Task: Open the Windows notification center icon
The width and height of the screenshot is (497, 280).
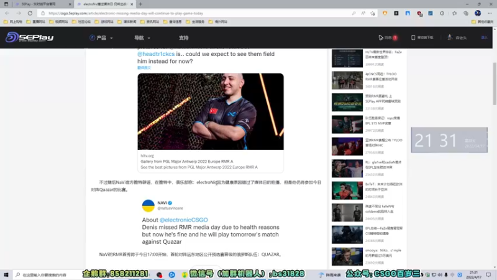Action: (x=488, y=274)
